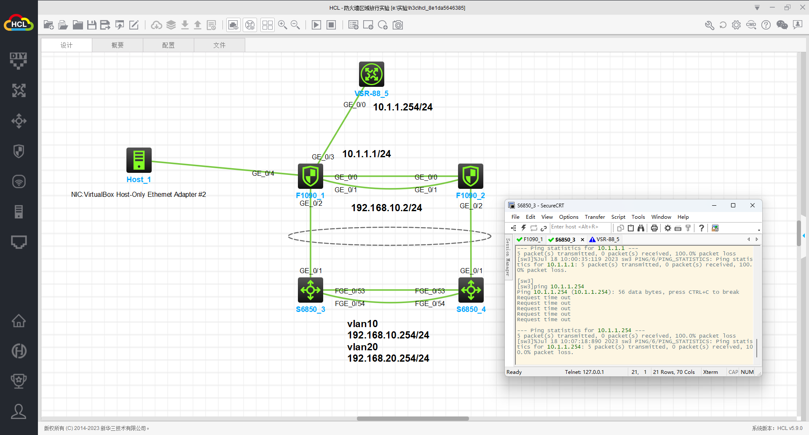
Task: Open the DIY device category in sidebar
Action: (x=19, y=60)
